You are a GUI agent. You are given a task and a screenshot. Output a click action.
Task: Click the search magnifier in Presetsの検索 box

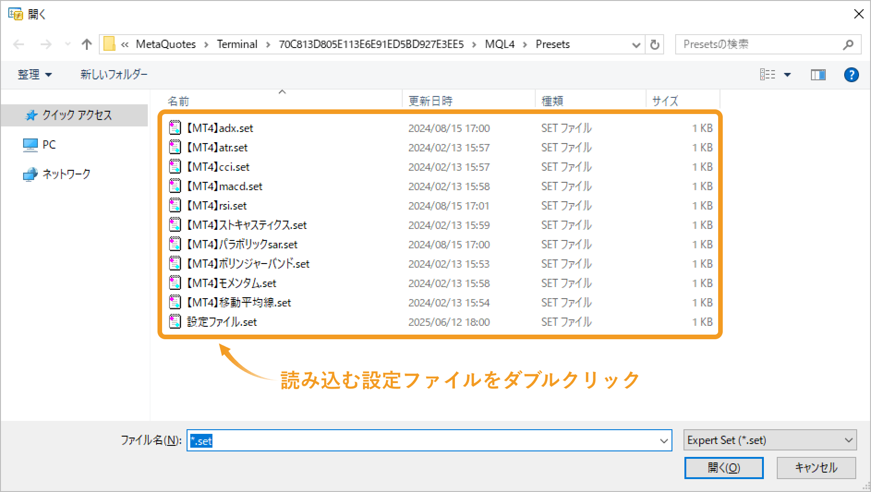point(848,44)
